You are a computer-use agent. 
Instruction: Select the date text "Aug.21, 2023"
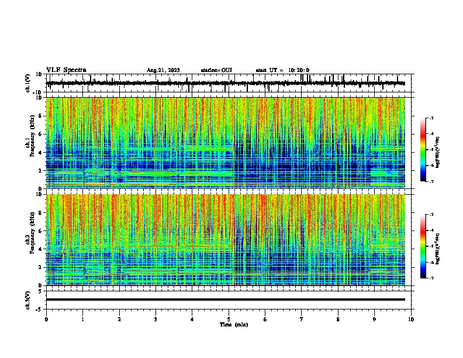pos(163,70)
